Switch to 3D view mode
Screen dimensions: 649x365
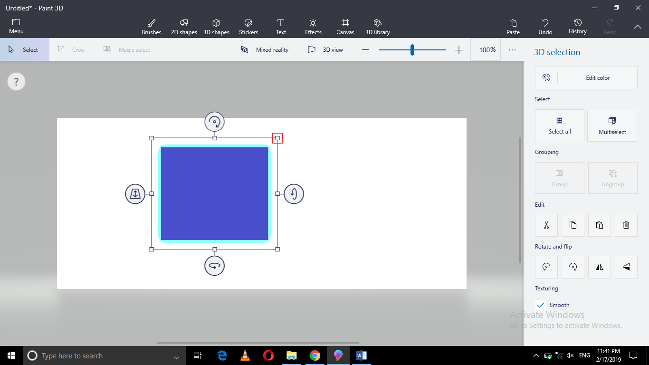click(325, 49)
